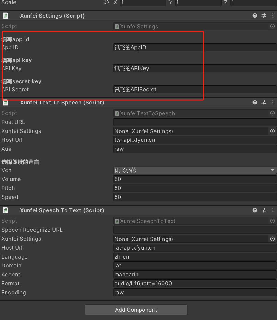Open help for Xunfei Text To Speech
The width and height of the screenshot is (277, 320).
[x=255, y=102]
